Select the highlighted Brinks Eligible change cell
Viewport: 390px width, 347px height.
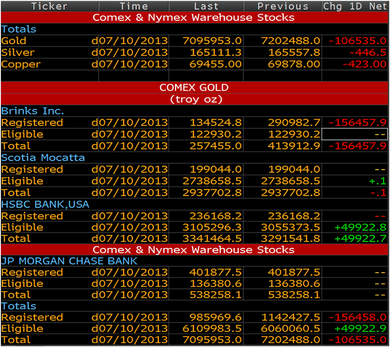(x=355, y=134)
